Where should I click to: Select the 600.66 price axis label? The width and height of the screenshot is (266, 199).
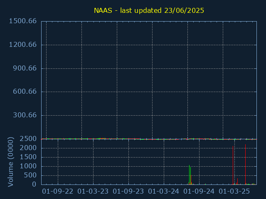(25, 92)
